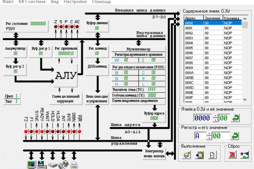The image size is (254, 169).
Task: Click the Адрес column header
Action: [194, 18]
